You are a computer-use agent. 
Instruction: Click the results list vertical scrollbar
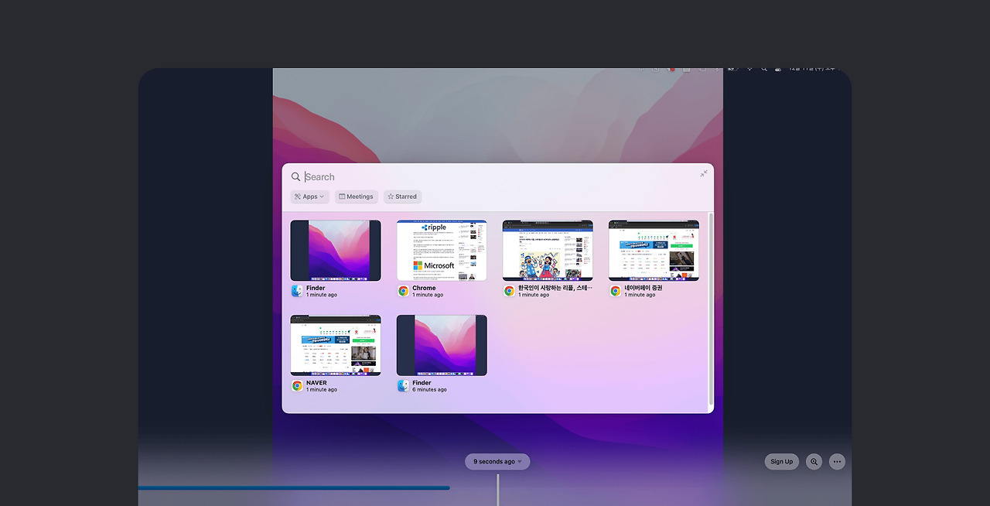point(711,311)
